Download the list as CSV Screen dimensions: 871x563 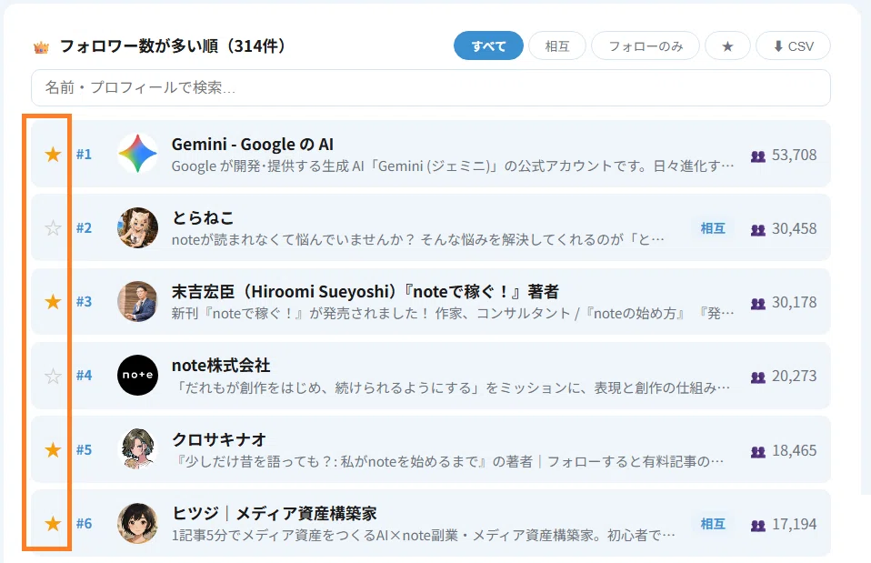[x=793, y=45]
